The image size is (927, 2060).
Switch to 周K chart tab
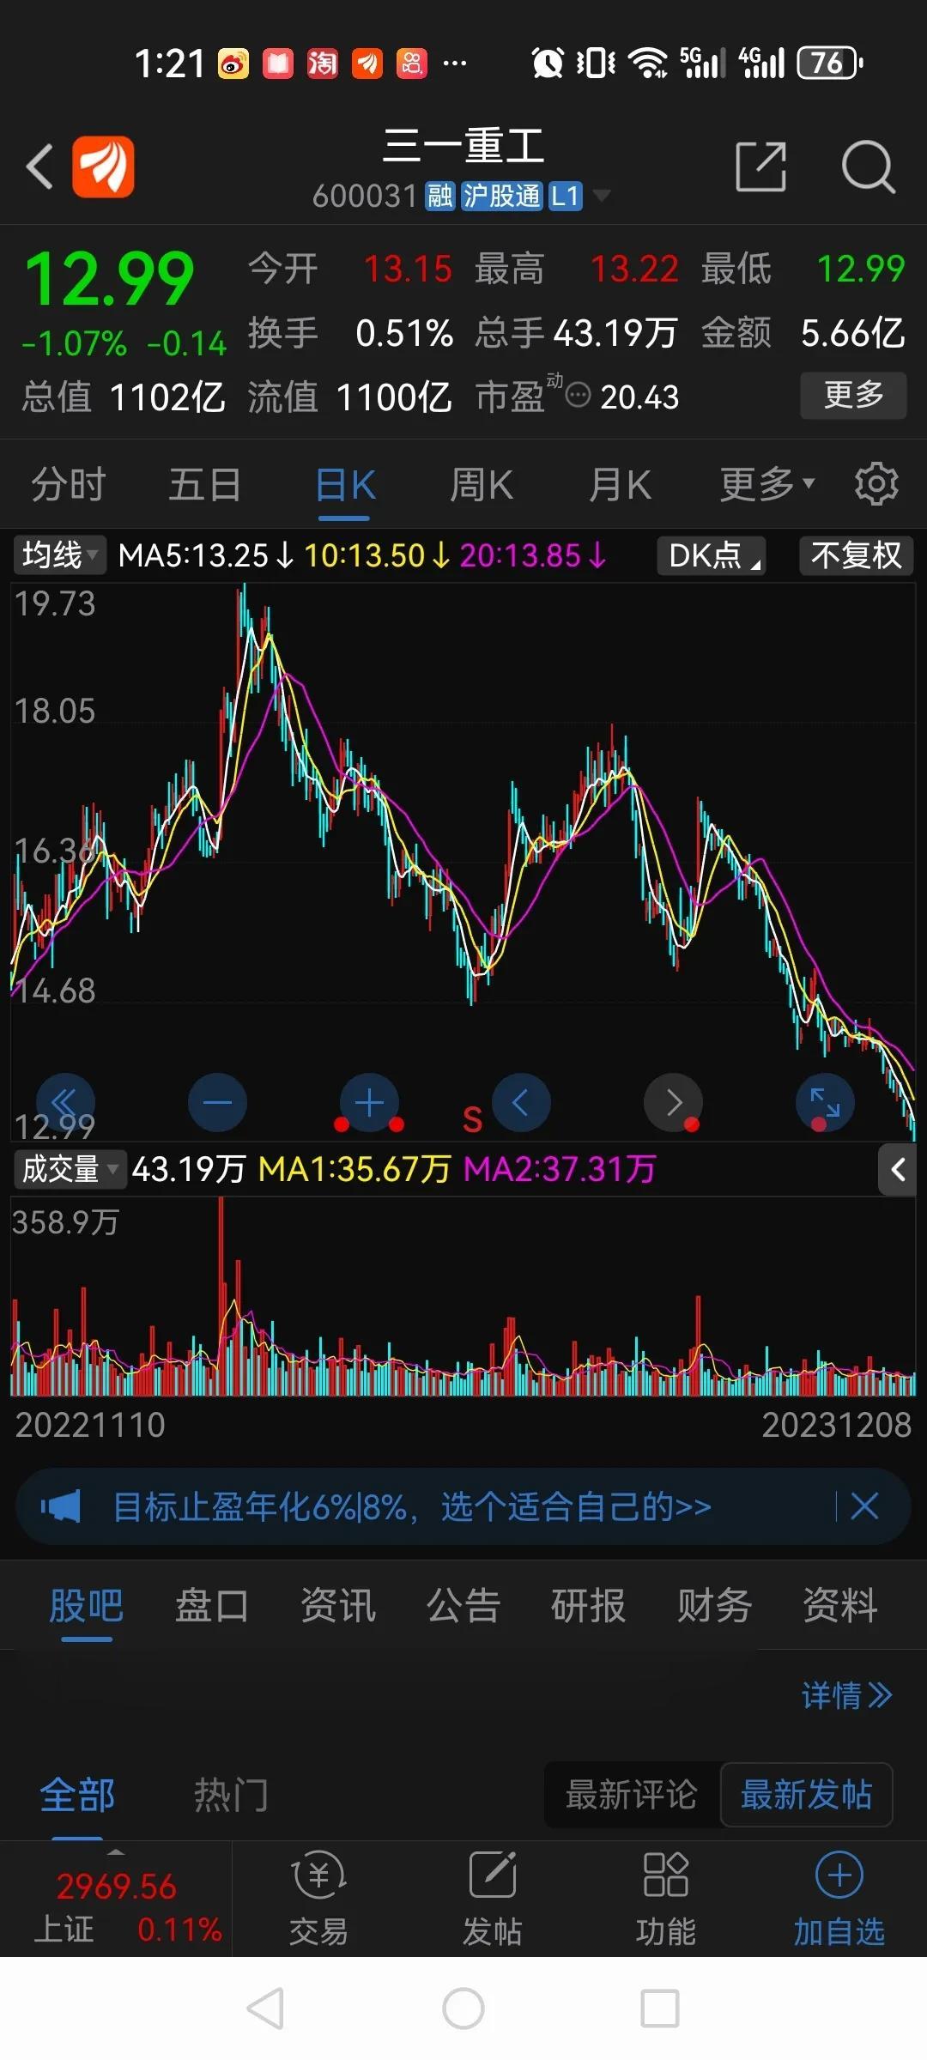point(482,485)
